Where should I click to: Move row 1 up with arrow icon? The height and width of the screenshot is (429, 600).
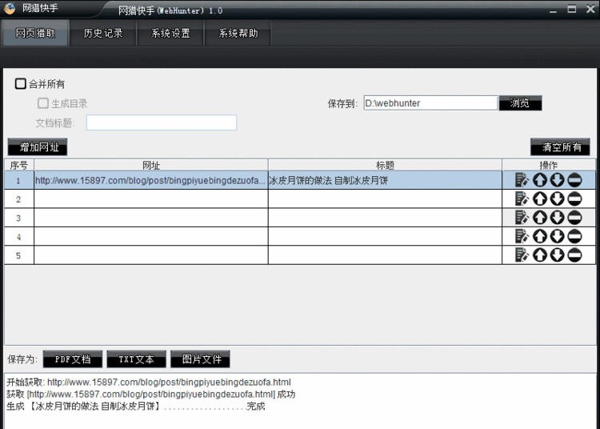click(x=539, y=180)
